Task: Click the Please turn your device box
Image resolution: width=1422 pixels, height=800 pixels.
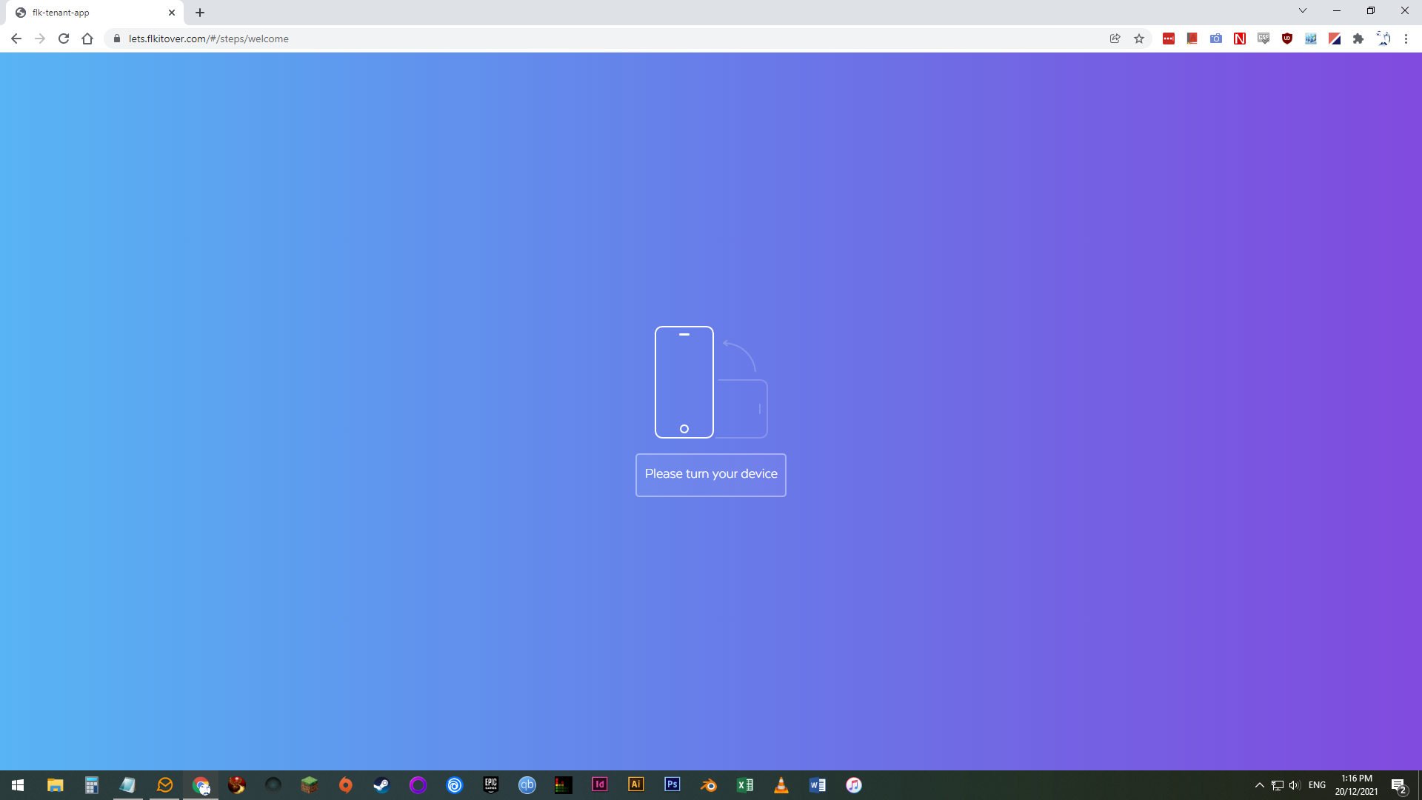Action: pyautogui.click(x=711, y=475)
